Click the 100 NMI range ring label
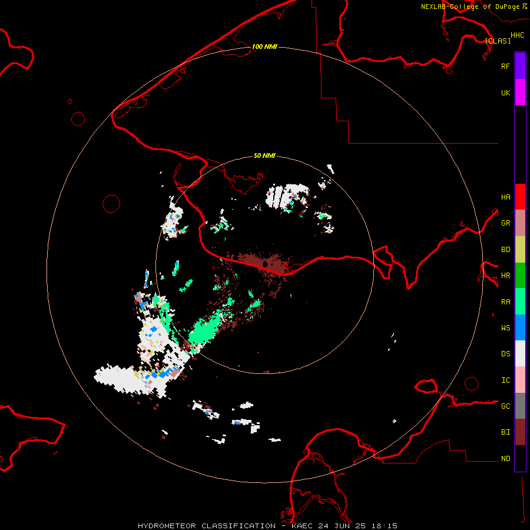 pyautogui.click(x=264, y=47)
